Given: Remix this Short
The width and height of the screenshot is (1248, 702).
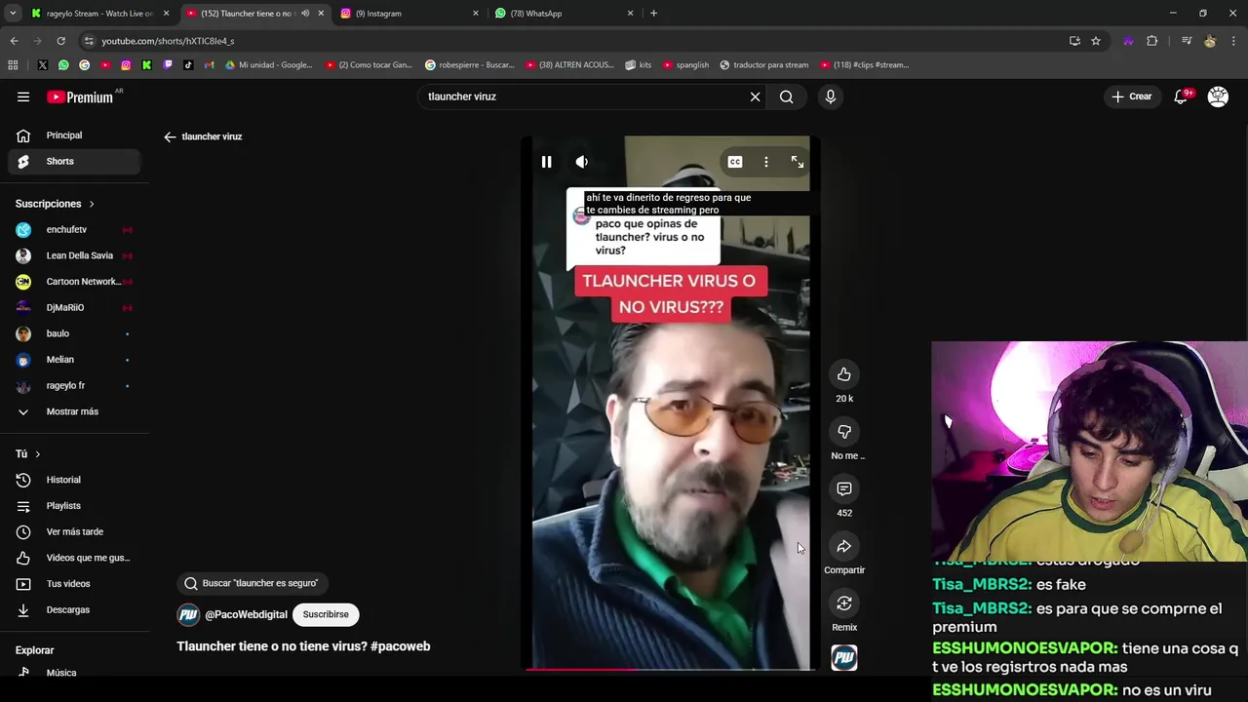Looking at the screenshot, I should (x=844, y=604).
